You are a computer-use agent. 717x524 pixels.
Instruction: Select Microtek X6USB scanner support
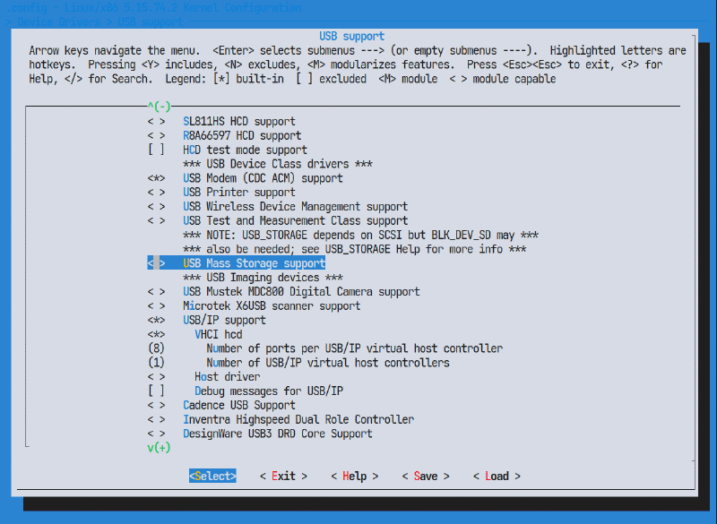272,305
